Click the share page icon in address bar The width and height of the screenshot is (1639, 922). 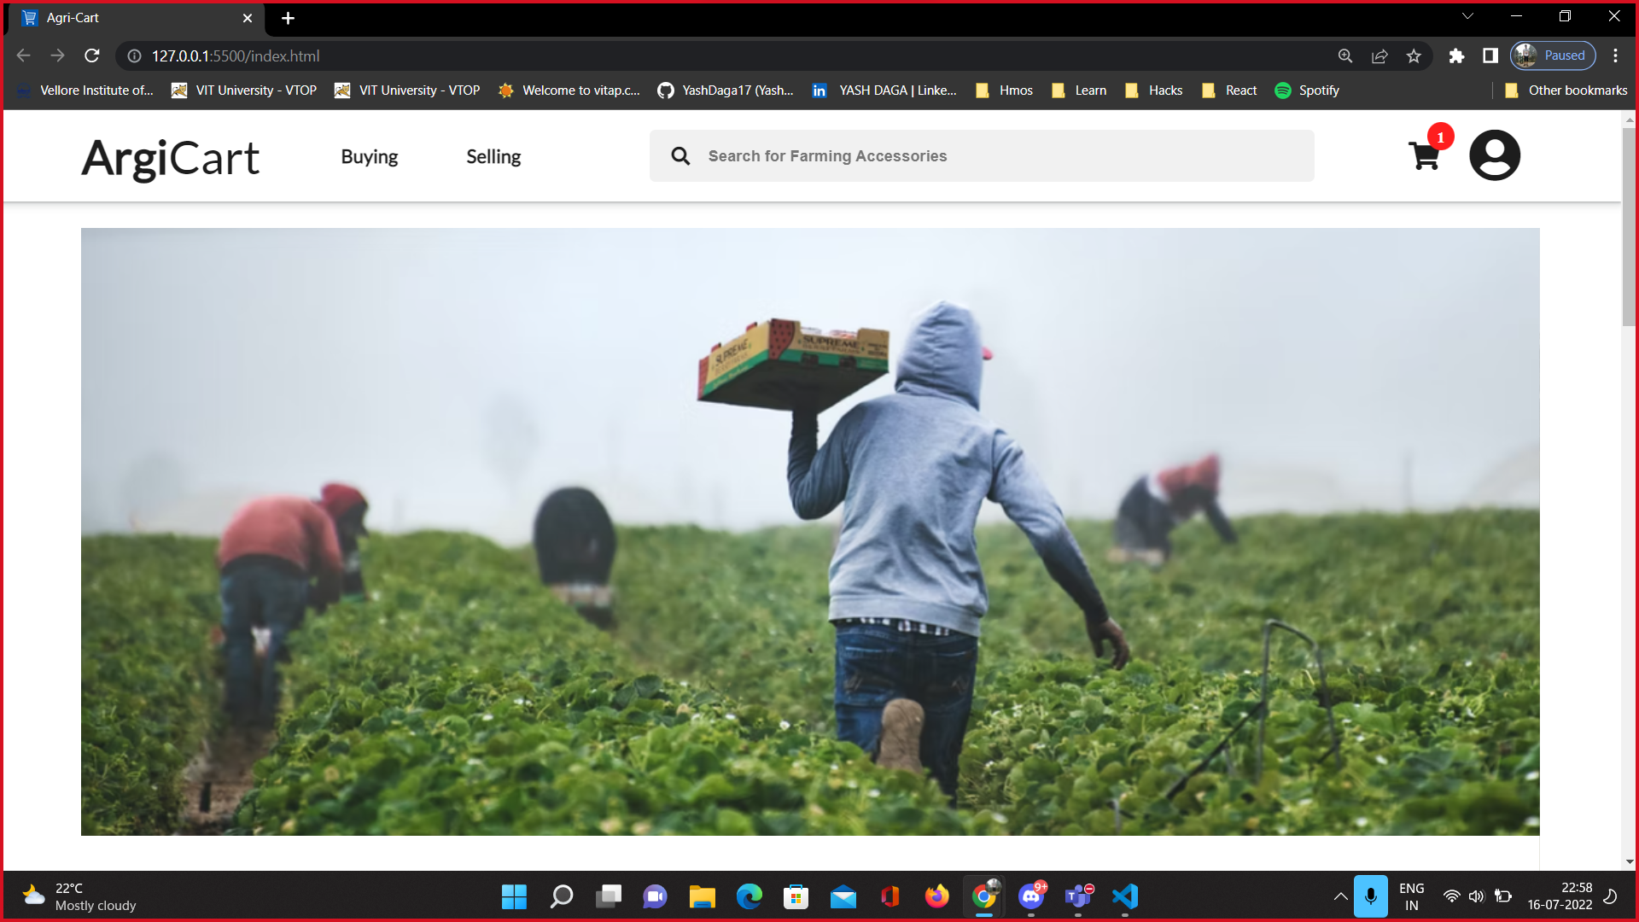[x=1379, y=55]
